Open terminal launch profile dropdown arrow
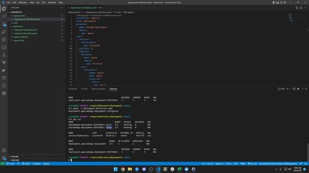The width and height of the screenshot is (309, 173). (290, 89)
